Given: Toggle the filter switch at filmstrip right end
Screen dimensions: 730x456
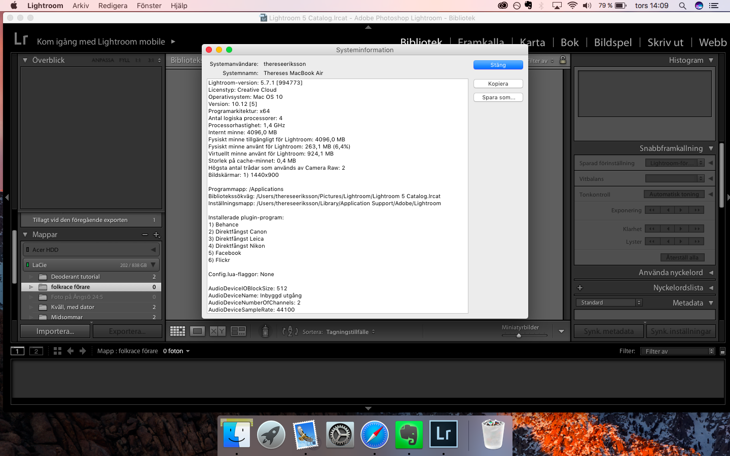Looking at the screenshot, I should pyautogui.click(x=722, y=351).
